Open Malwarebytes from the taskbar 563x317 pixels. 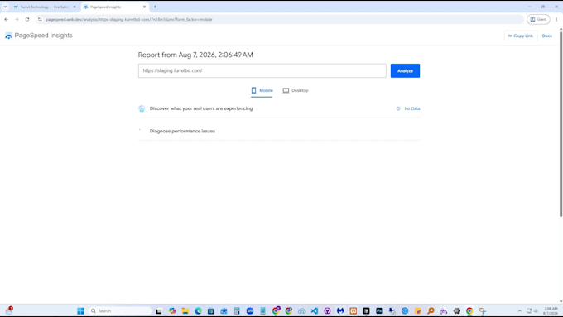(x=340, y=311)
